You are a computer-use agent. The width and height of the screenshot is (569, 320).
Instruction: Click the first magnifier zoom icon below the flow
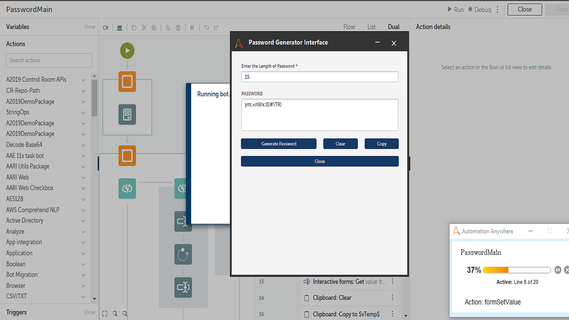(x=115, y=313)
